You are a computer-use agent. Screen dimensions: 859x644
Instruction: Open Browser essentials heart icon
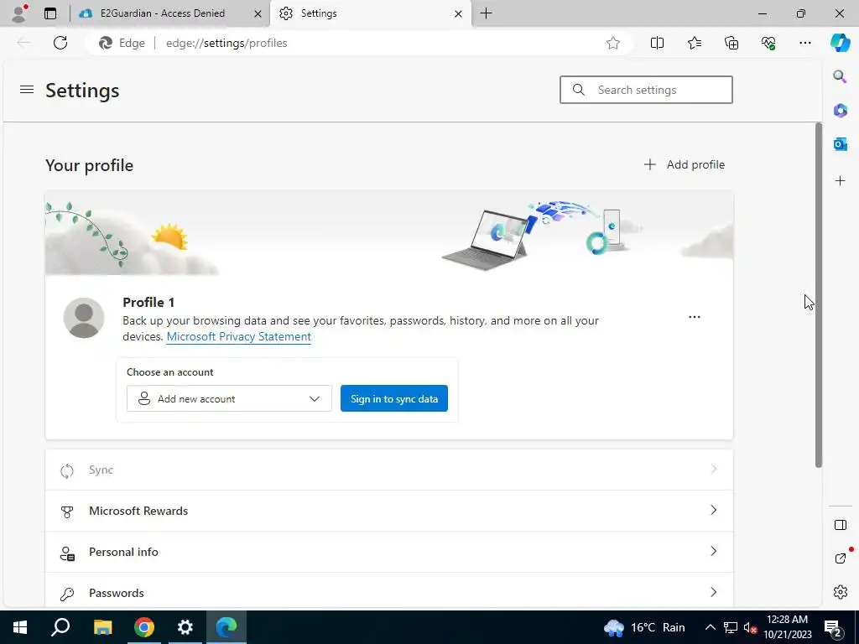click(768, 43)
